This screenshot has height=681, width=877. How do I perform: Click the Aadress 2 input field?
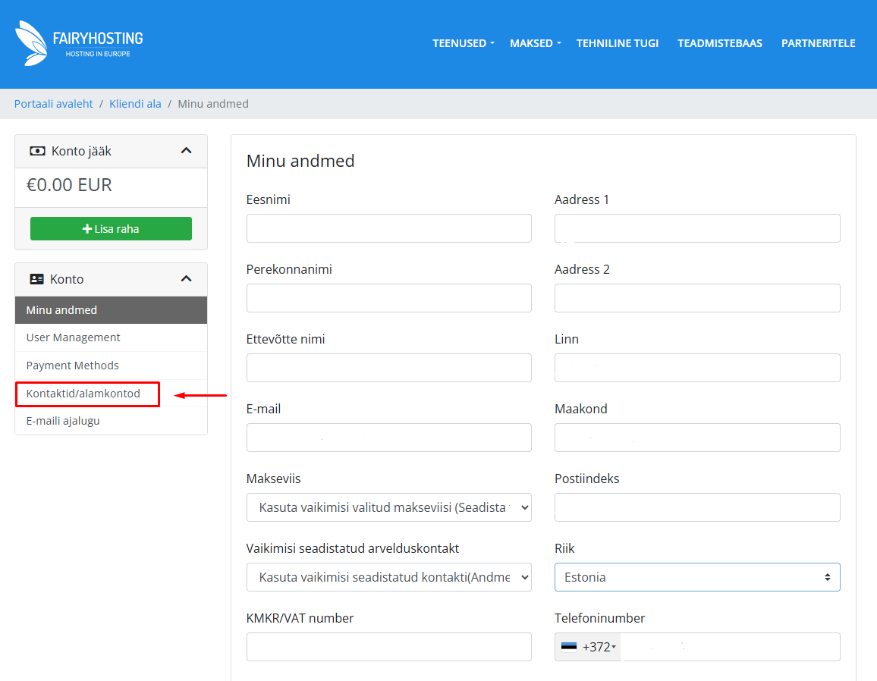[x=697, y=298]
